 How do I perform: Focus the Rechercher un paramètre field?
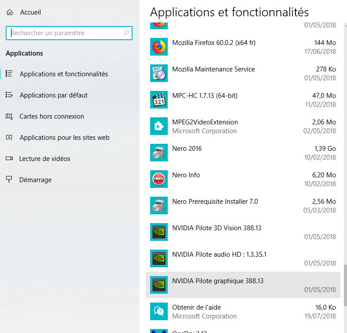click(69, 33)
